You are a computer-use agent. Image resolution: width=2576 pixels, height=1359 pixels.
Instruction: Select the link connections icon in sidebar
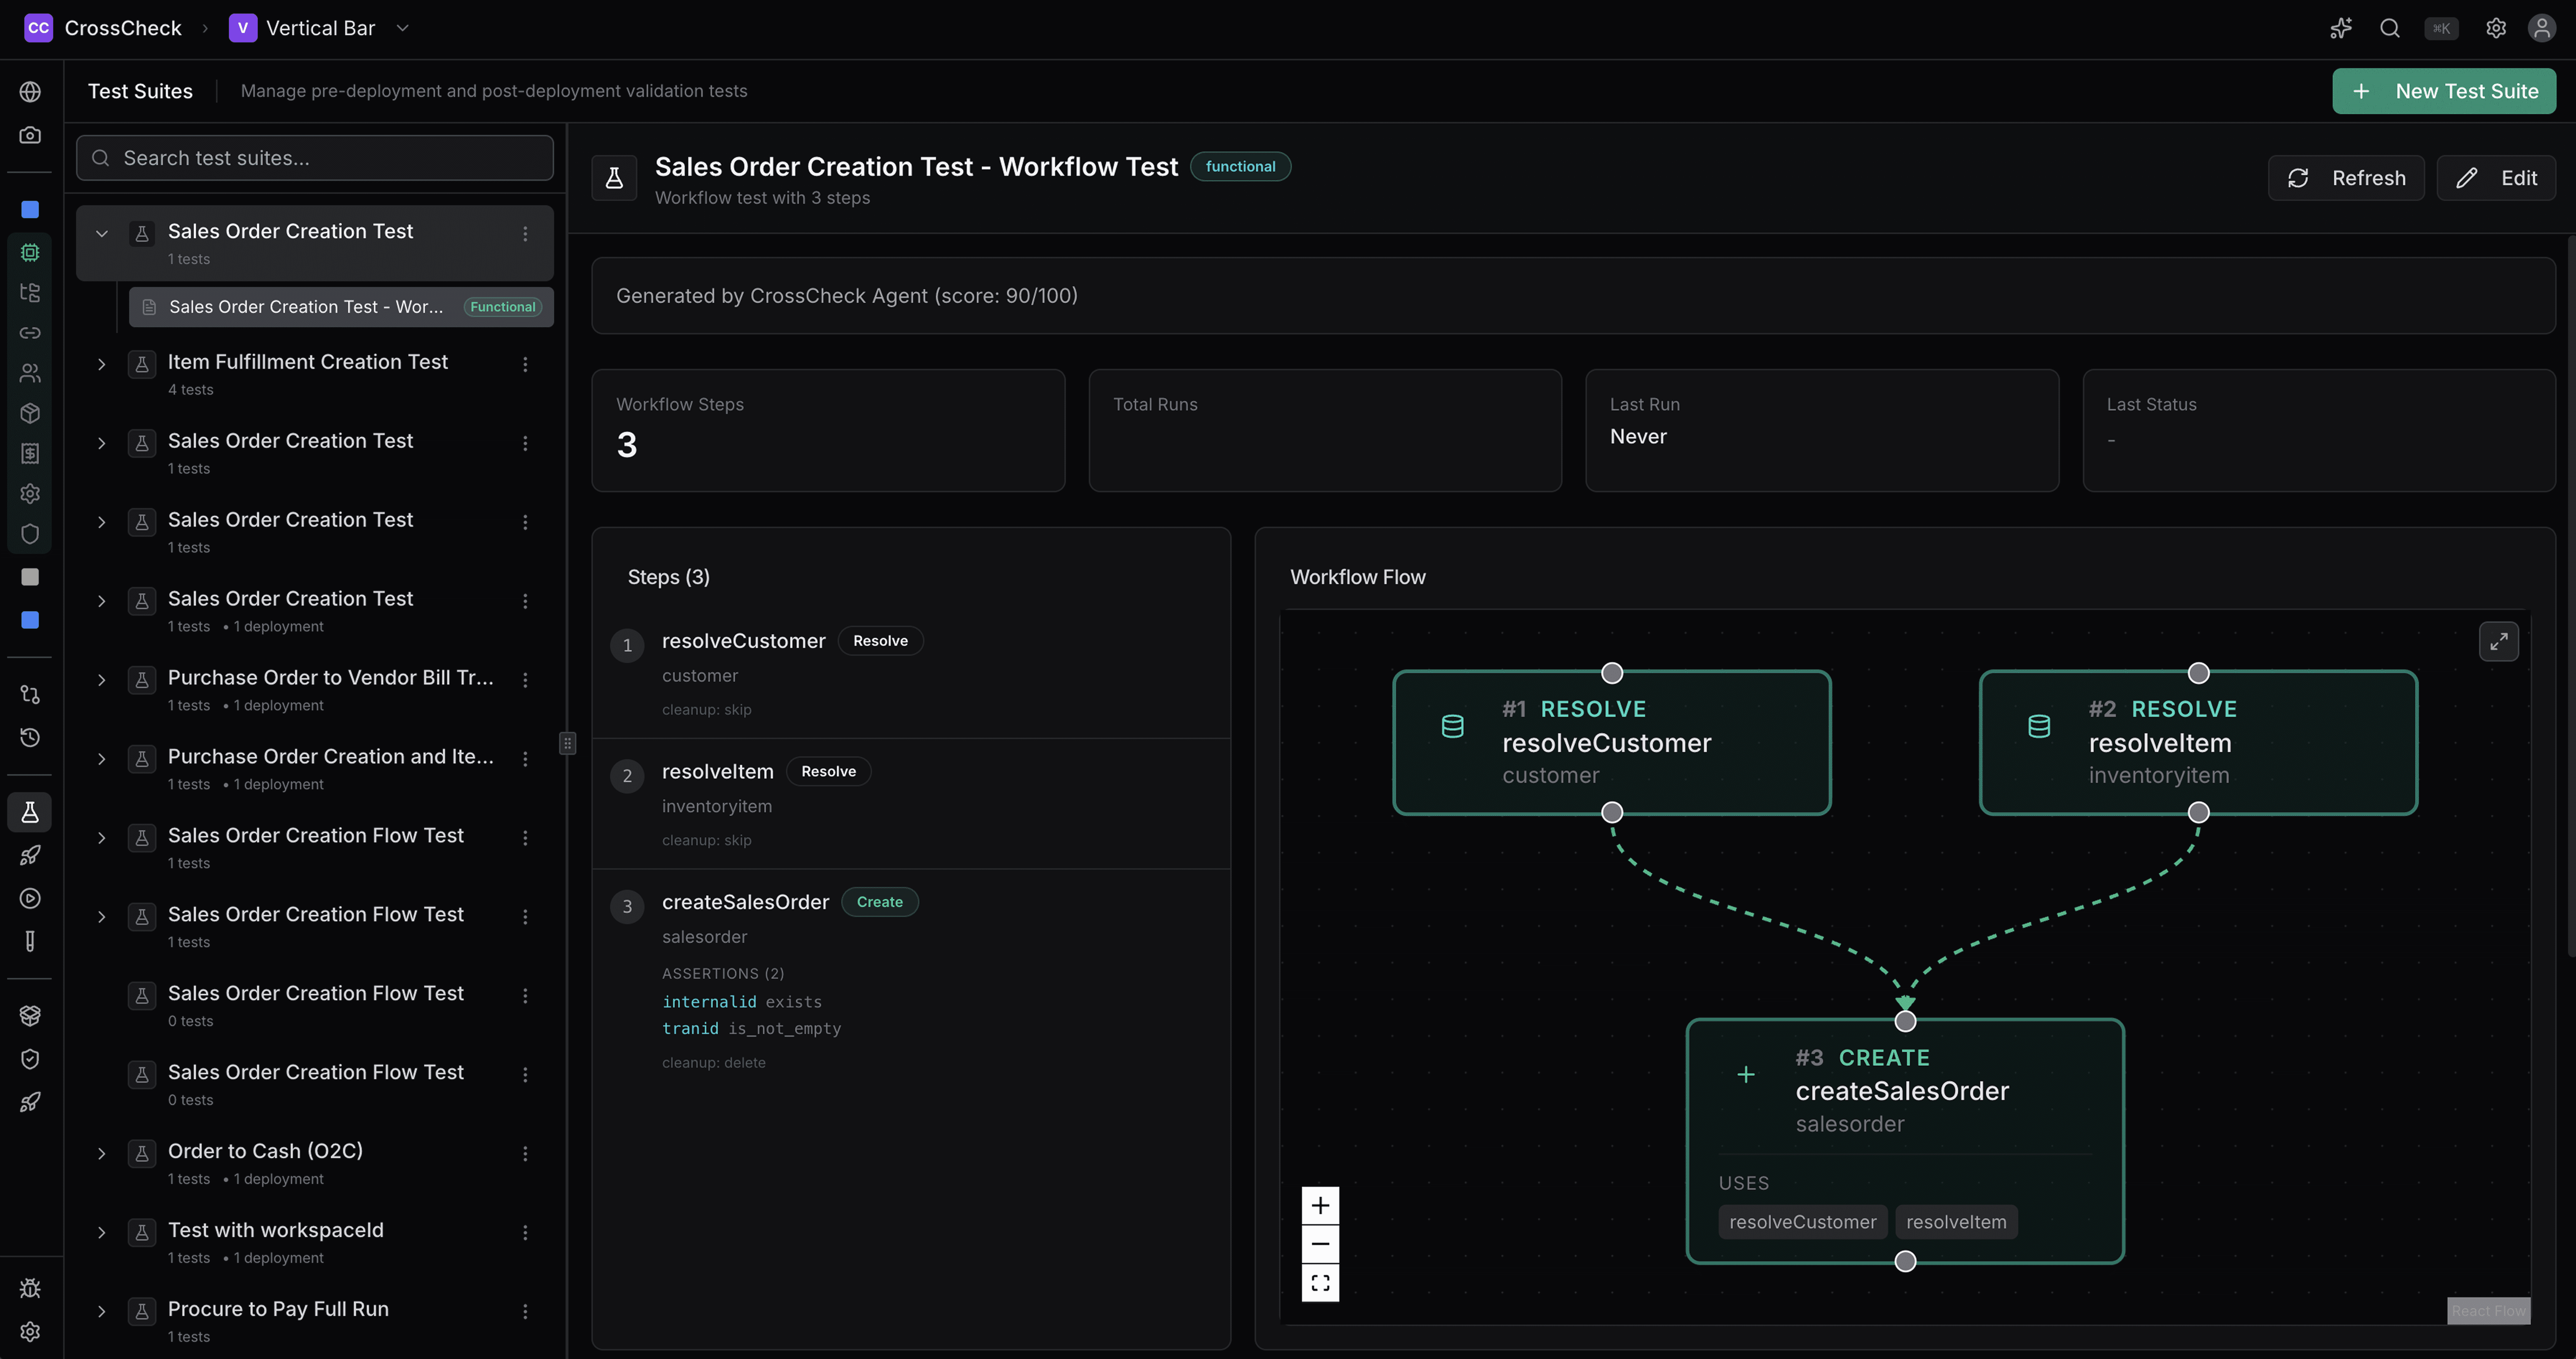[x=30, y=333]
